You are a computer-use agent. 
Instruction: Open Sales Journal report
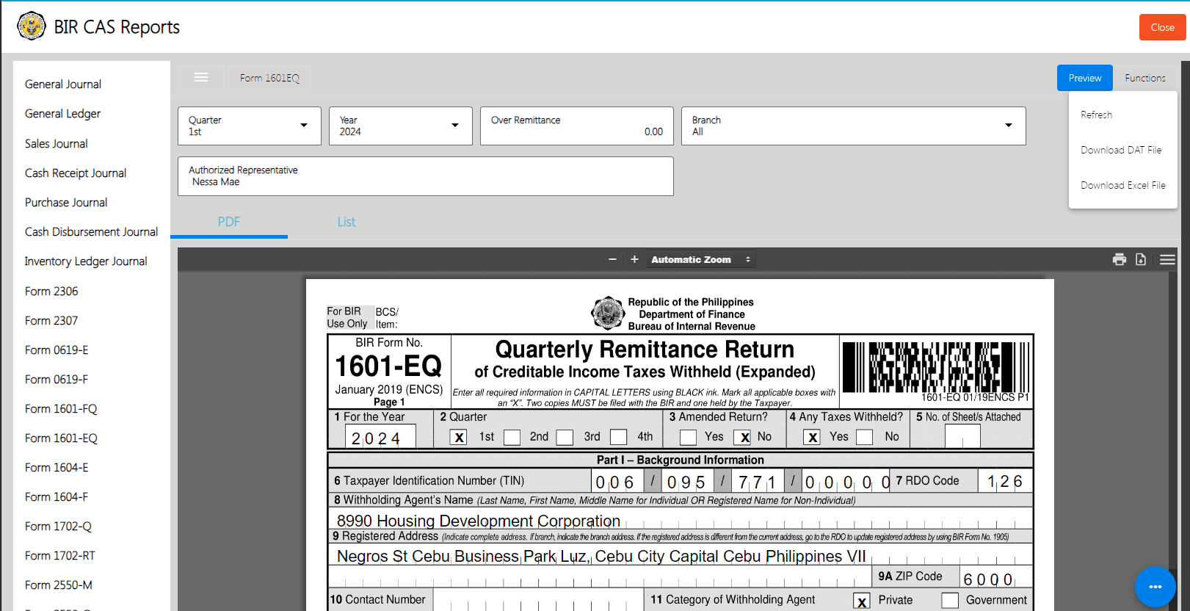(x=56, y=144)
